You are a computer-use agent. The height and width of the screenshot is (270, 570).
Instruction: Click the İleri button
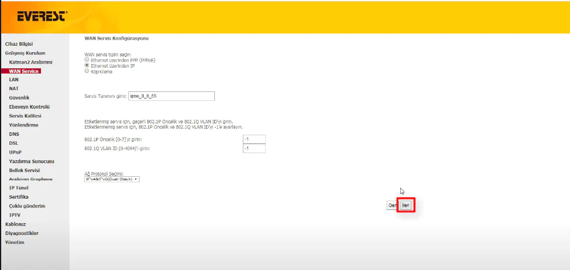click(406, 206)
